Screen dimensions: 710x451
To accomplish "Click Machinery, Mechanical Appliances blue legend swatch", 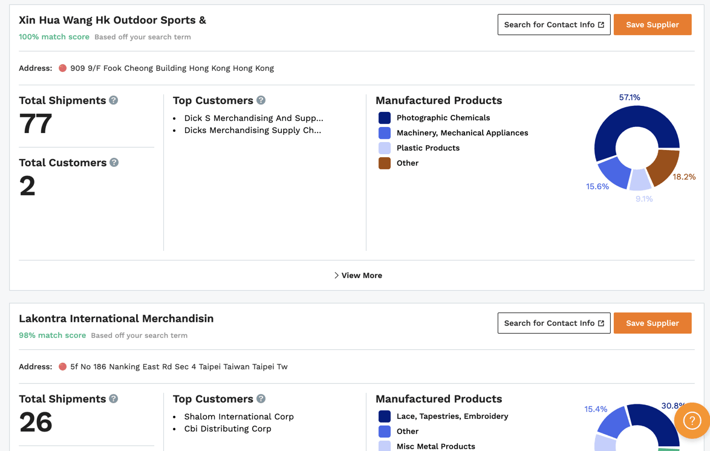I will click(x=385, y=132).
